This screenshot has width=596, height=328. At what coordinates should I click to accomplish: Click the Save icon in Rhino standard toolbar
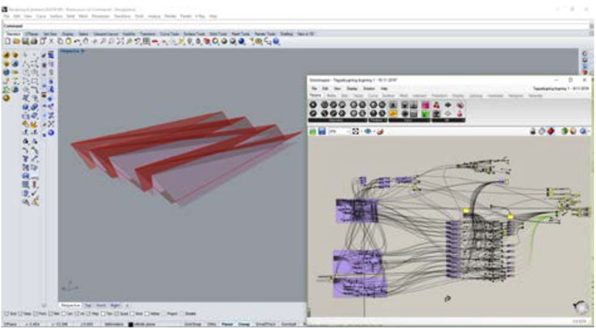point(25,41)
